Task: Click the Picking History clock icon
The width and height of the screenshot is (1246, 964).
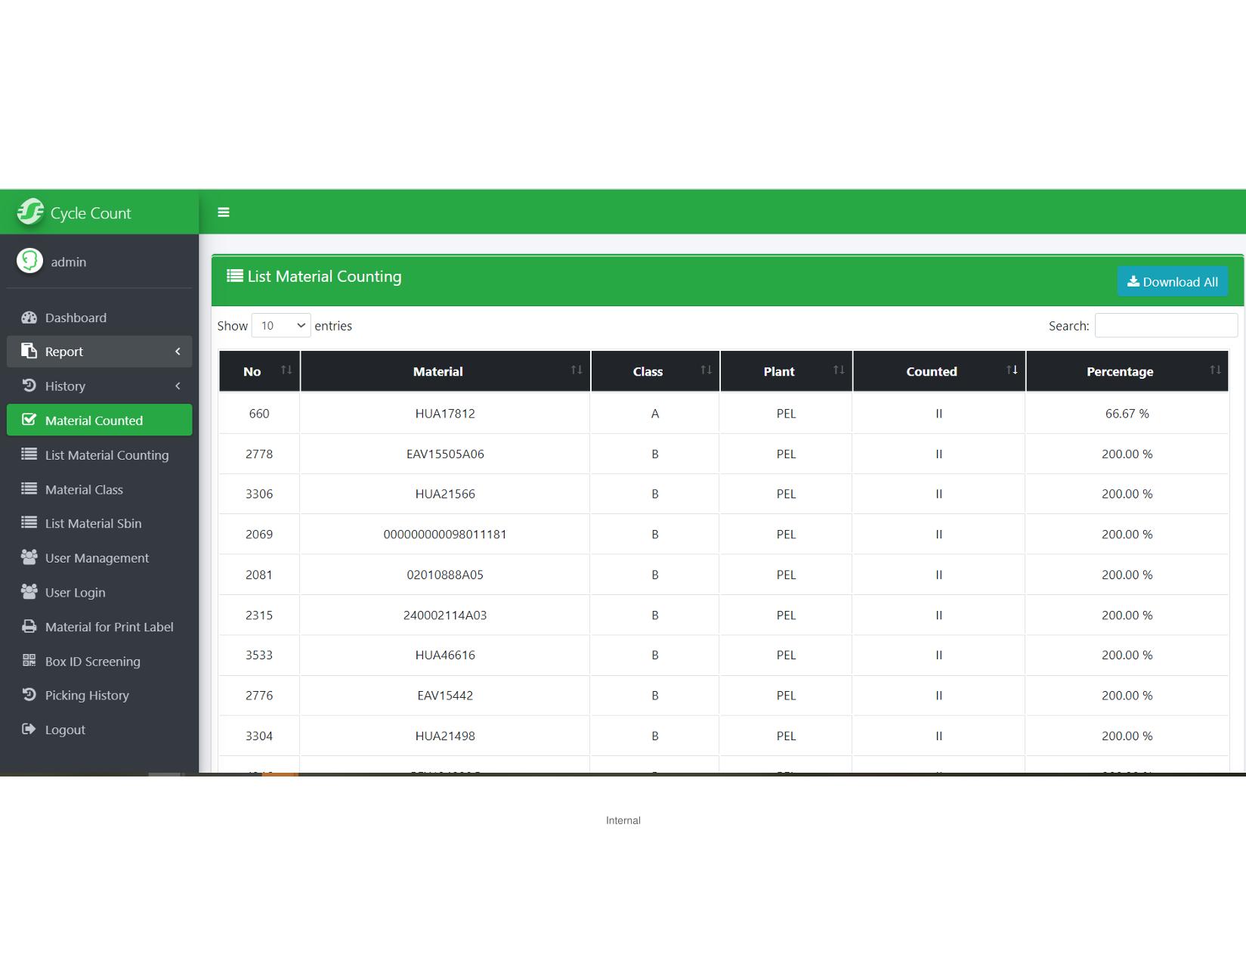Action: pyautogui.click(x=29, y=695)
